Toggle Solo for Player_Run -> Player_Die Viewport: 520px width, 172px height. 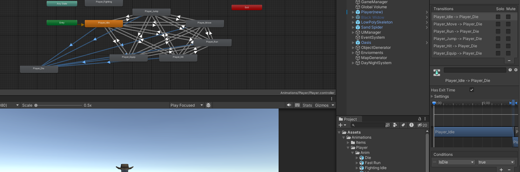[498, 31]
